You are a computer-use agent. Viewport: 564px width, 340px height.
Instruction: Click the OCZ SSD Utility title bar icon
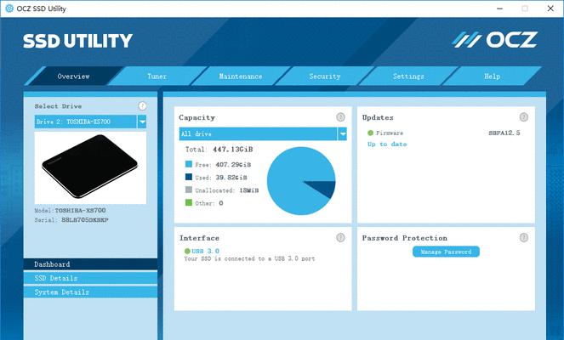pyautogui.click(x=9, y=8)
